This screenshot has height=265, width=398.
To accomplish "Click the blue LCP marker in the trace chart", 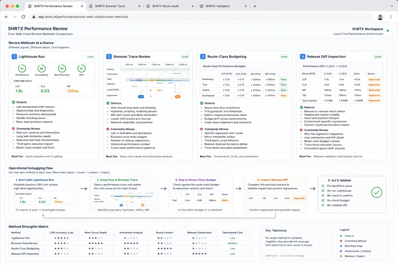I will click(x=141, y=97).
